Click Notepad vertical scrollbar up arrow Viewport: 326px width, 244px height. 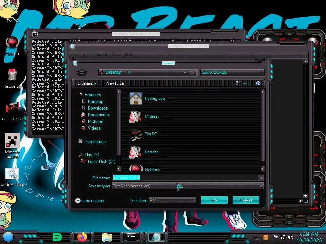(305, 61)
